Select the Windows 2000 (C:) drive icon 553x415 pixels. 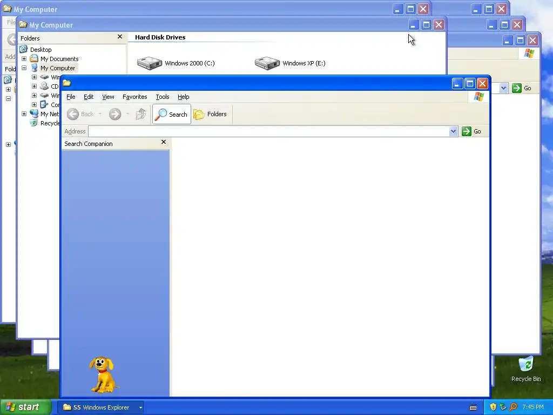pos(150,63)
